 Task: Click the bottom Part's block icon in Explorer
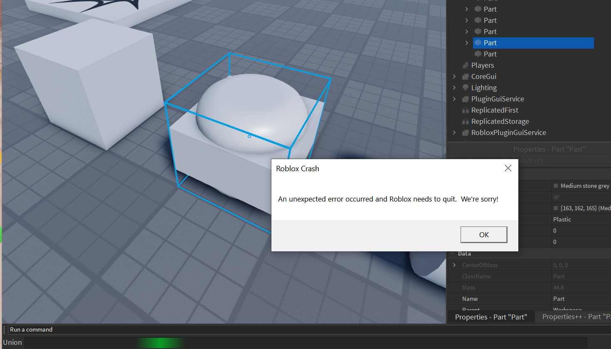[x=478, y=54]
